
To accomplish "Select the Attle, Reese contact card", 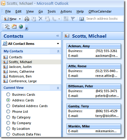I will (x=94, y=71).
